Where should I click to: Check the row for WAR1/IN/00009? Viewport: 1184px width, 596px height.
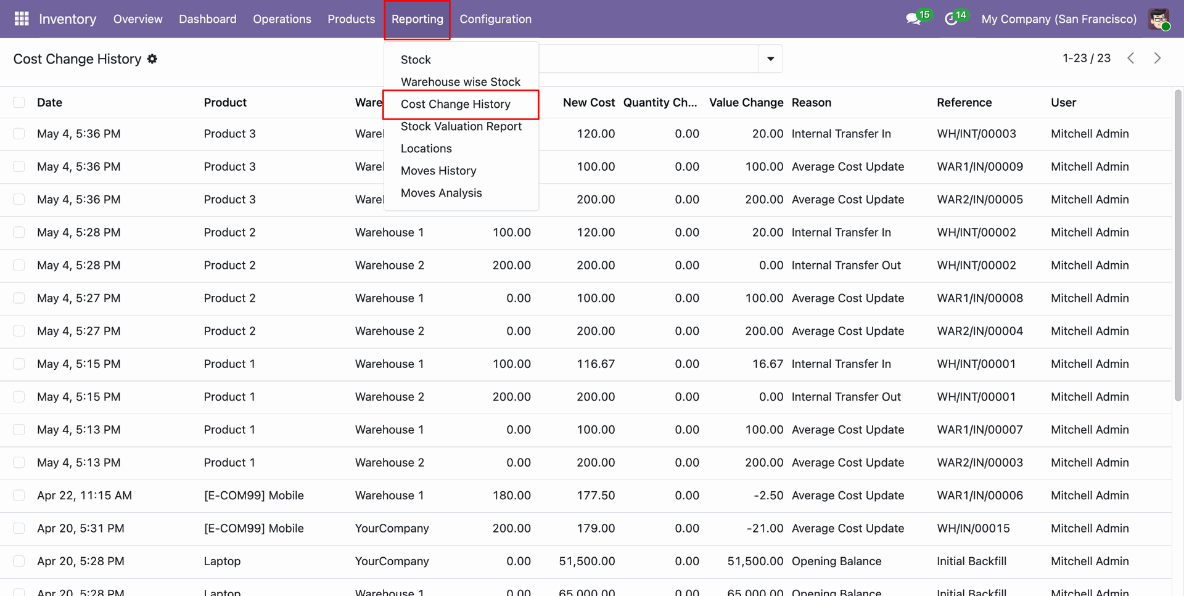pyautogui.click(x=19, y=166)
